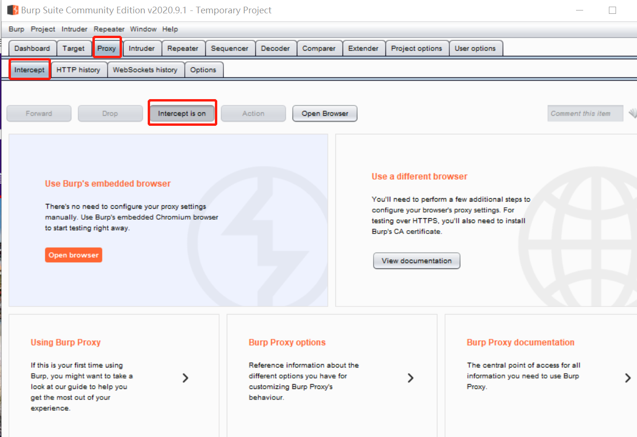Open the proxy Options sub-tab

click(x=203, y=70)
